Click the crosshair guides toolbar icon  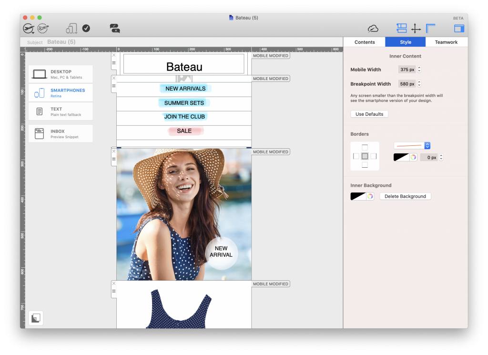click(x=416, y=29)
